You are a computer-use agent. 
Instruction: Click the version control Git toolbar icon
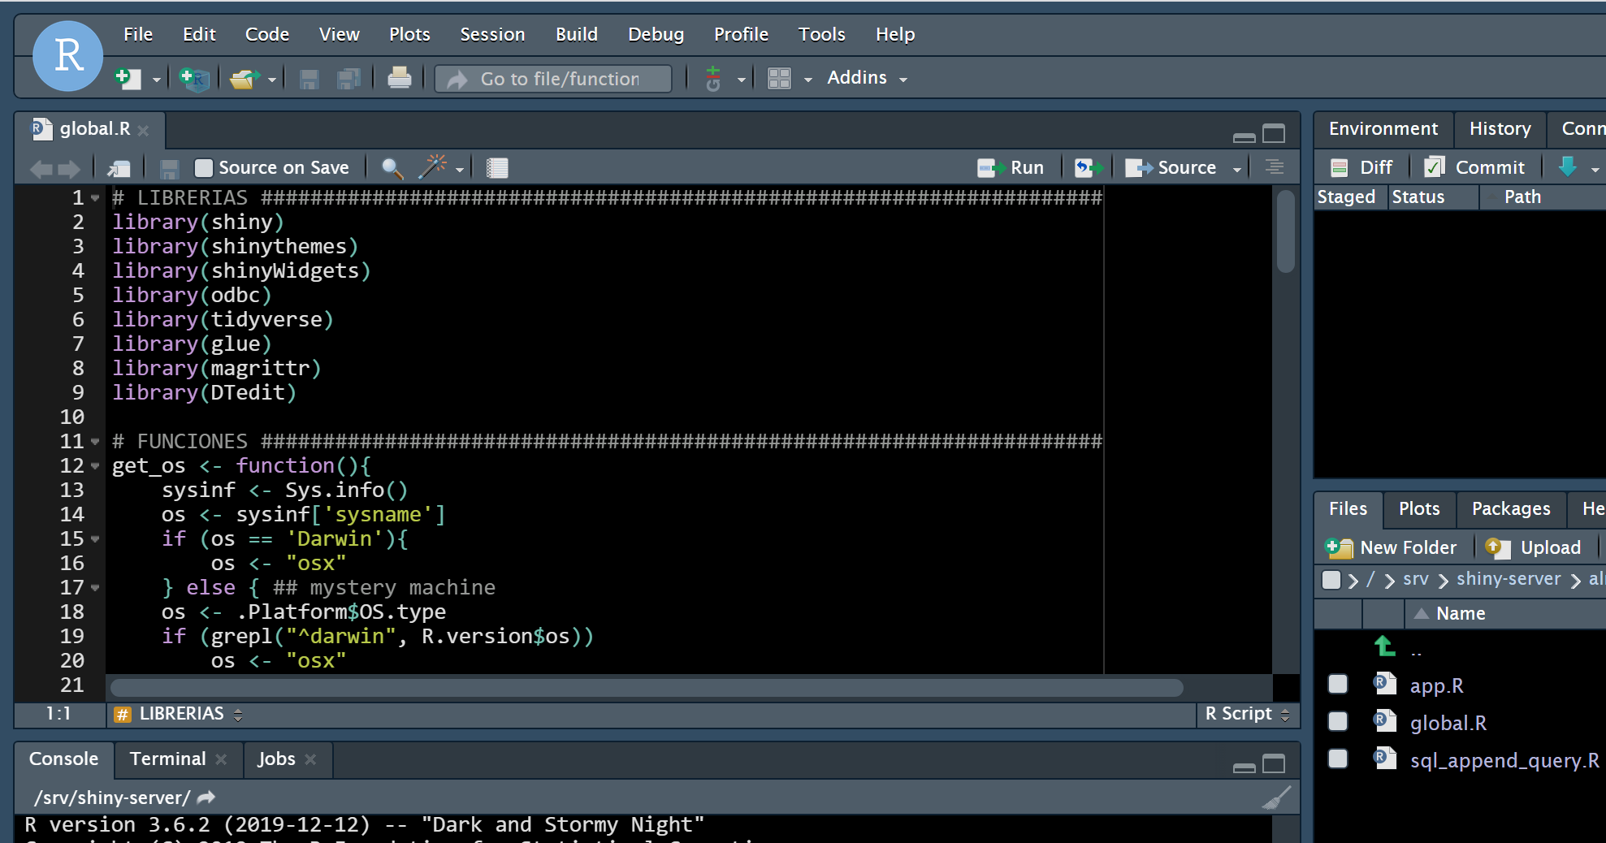click(713, 79)
